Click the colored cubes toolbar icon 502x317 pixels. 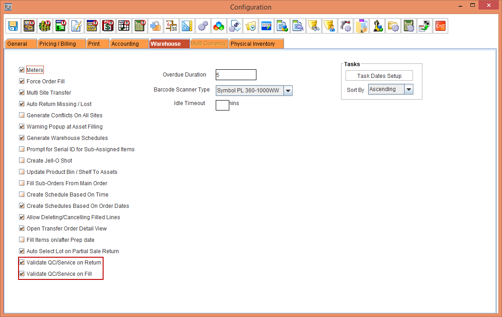[x=219, y=26]
